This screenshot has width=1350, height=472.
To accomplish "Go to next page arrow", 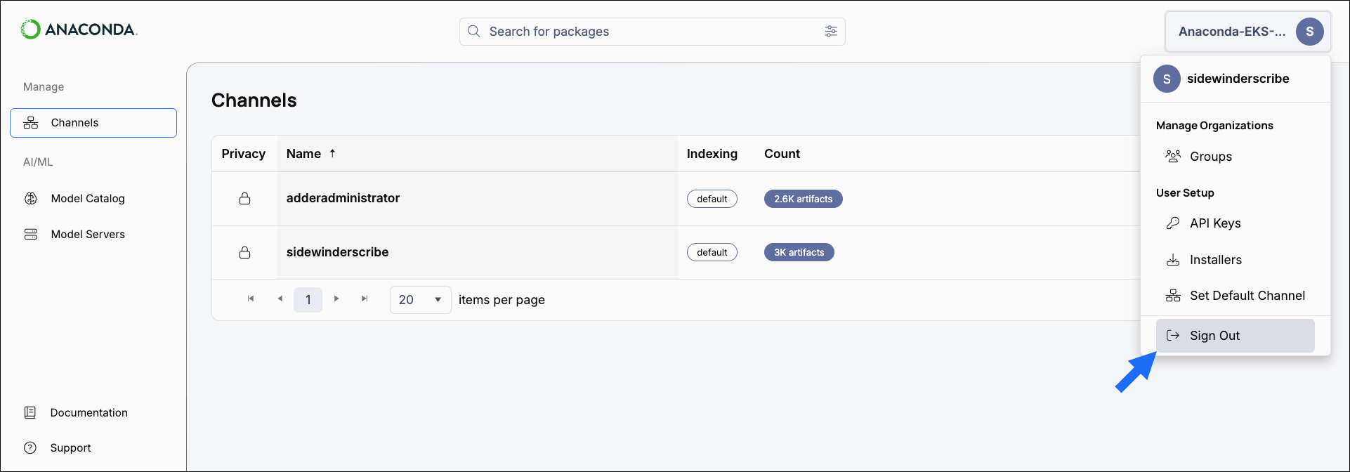I will coord(336,299).
